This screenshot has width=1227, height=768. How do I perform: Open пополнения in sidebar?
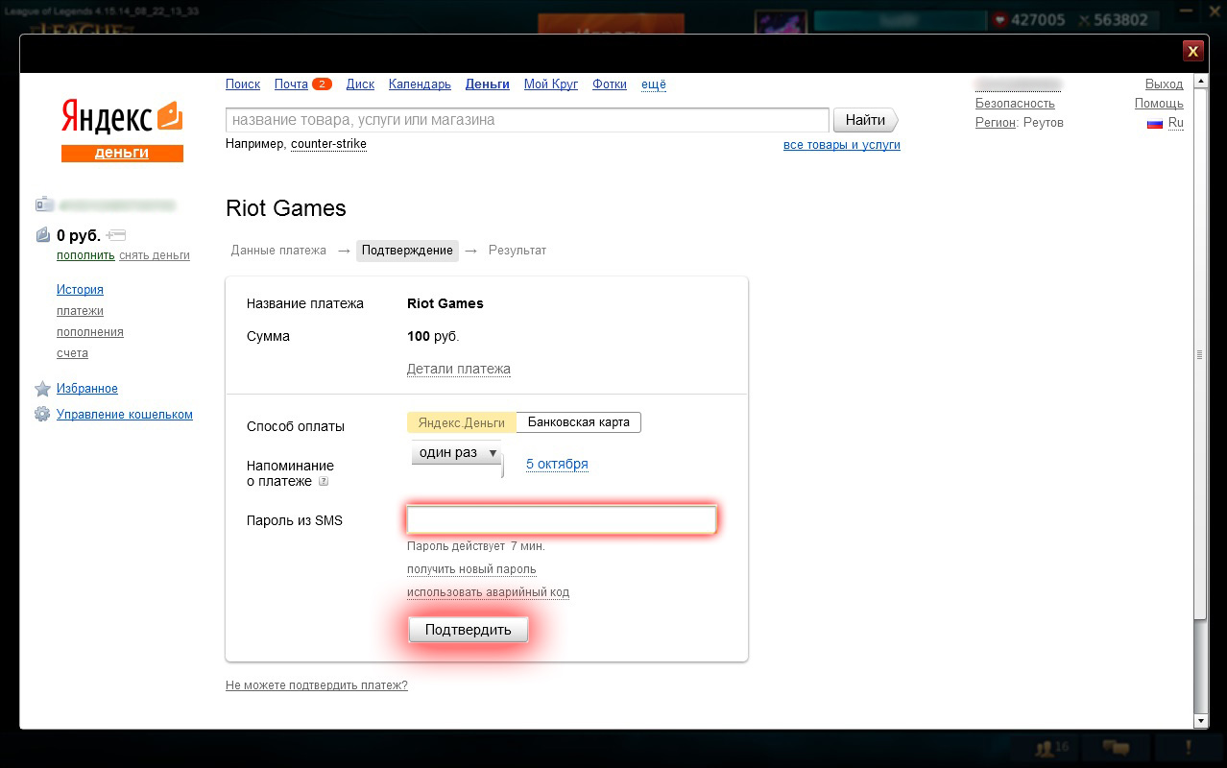point(90,332)
